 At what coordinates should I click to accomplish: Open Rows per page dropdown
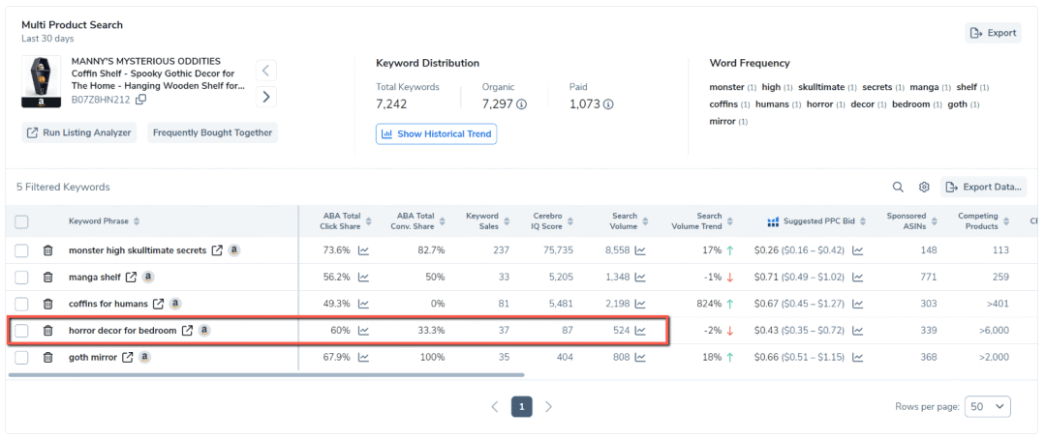click(x=987, y=407)
